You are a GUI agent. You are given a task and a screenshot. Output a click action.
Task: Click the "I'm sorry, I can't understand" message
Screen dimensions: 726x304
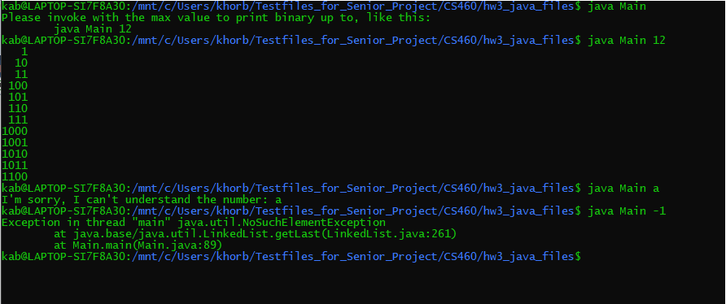click(142, 200)
